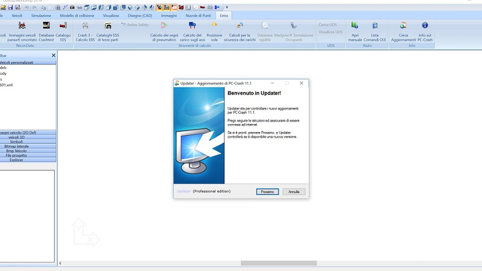The height and width of the screenshot is (271, 482).
Task: Click the save floppy disk icon
Action: [x=11, y=7]
